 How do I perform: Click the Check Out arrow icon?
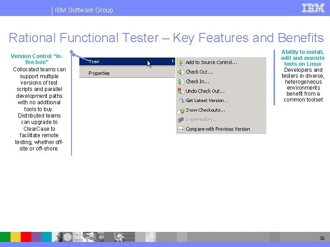click(181, 72)
